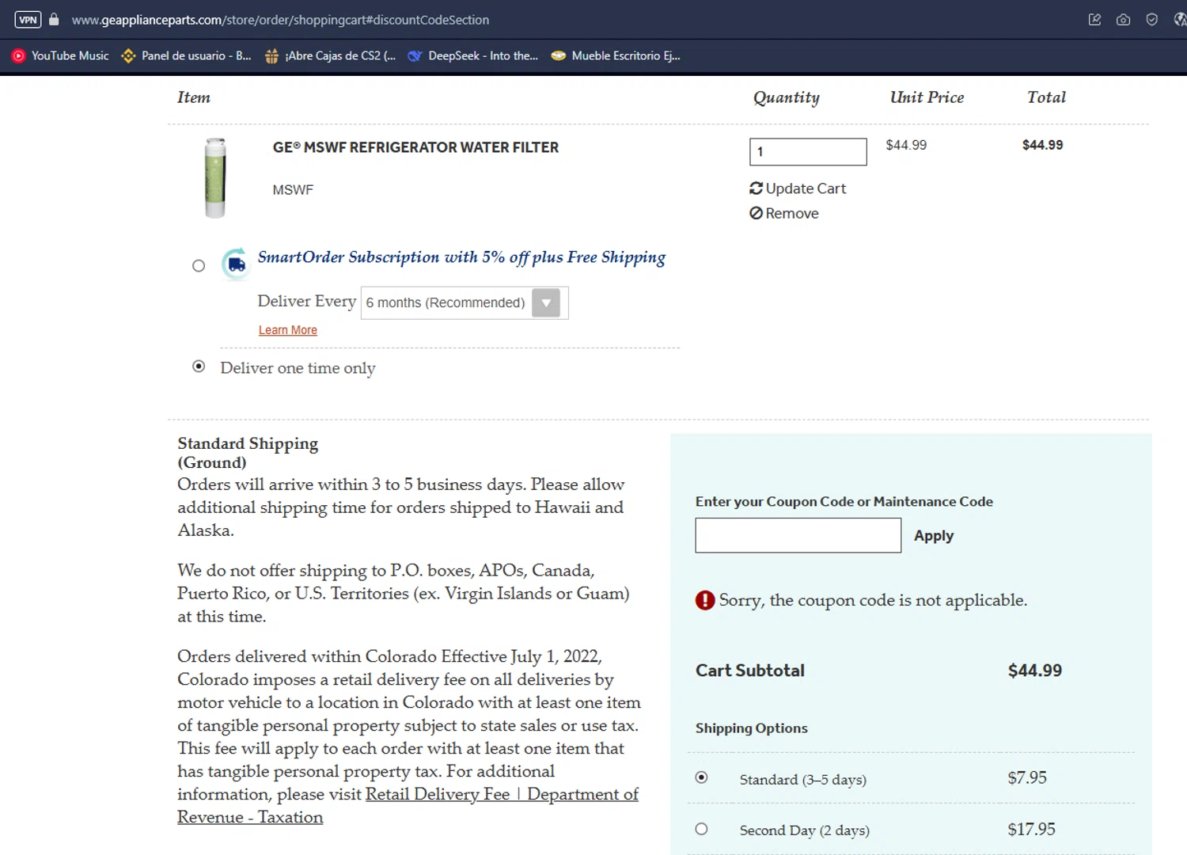Click the coupon code input field
Image resolution: width=1187 pixels, height=855 pixels.
coord(798,535)
